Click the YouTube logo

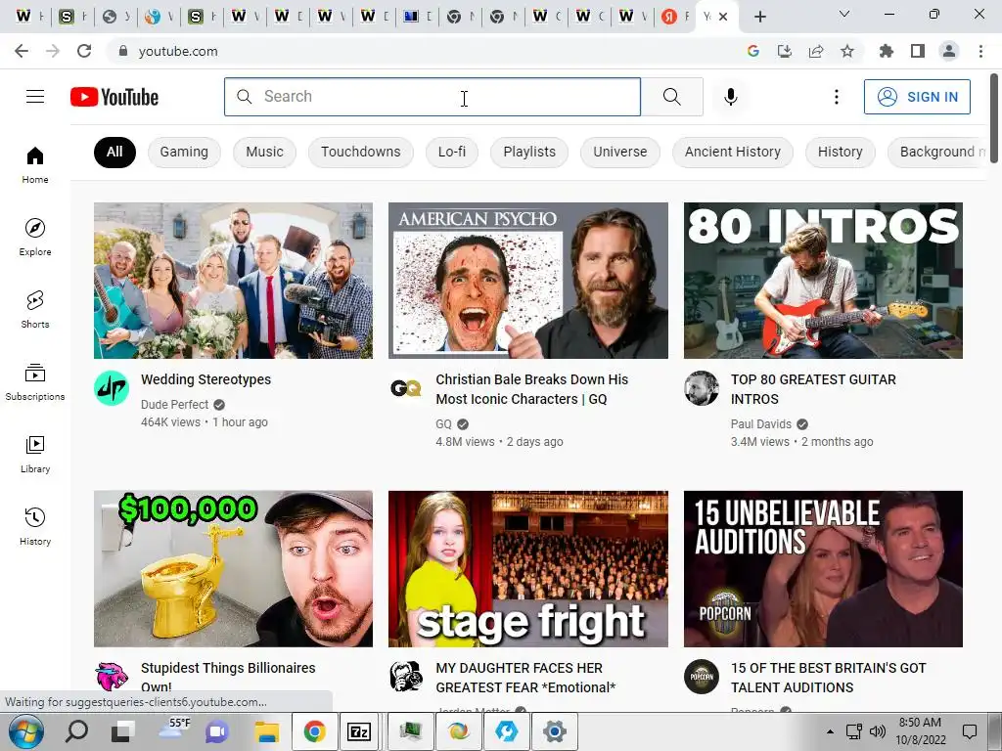coord(114,97)
